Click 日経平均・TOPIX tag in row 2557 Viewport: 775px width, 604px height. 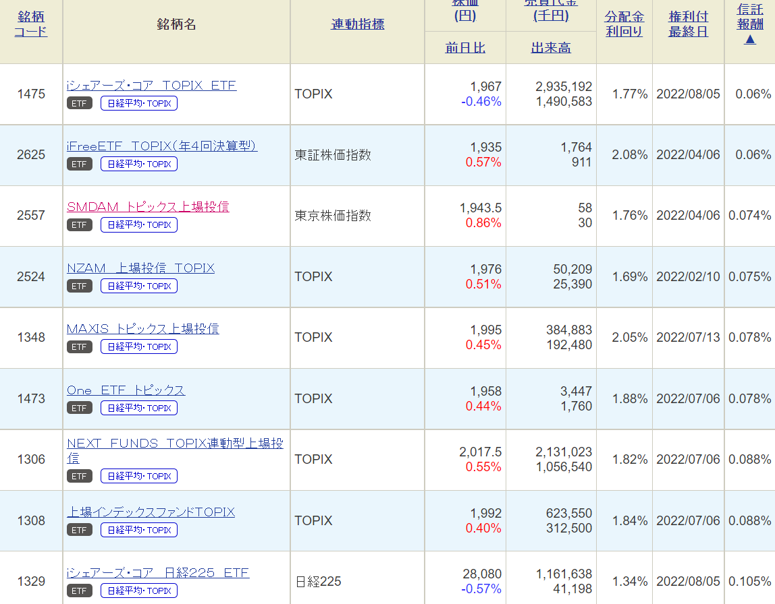pyautogui.click(x=139, y=224)
